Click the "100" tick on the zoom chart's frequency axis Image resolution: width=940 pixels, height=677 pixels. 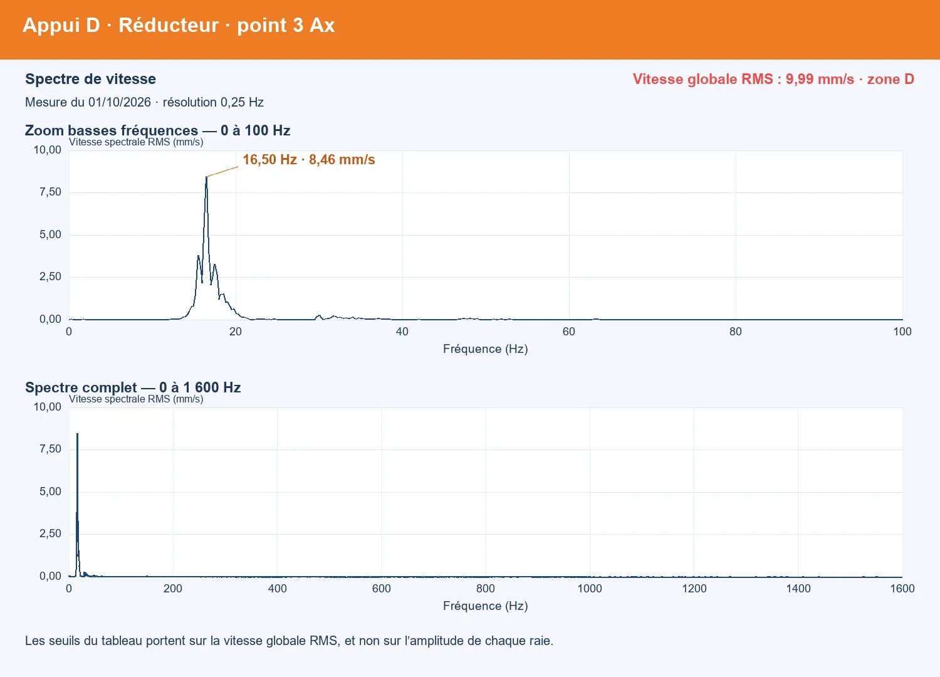(x=902, y=332)
